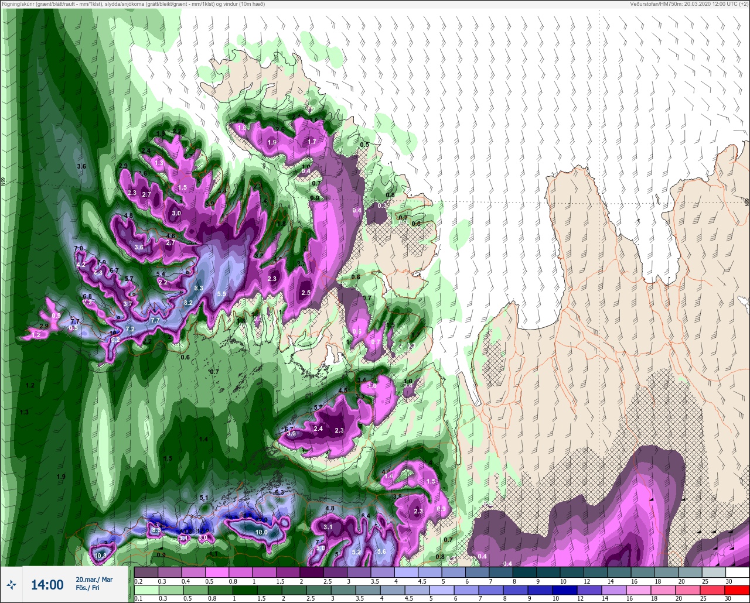Pick the top-row dark purple swatch between 2 and 2.5
Image resolution: width=750 pixels, height=603 pixels.
pos(311,572)
